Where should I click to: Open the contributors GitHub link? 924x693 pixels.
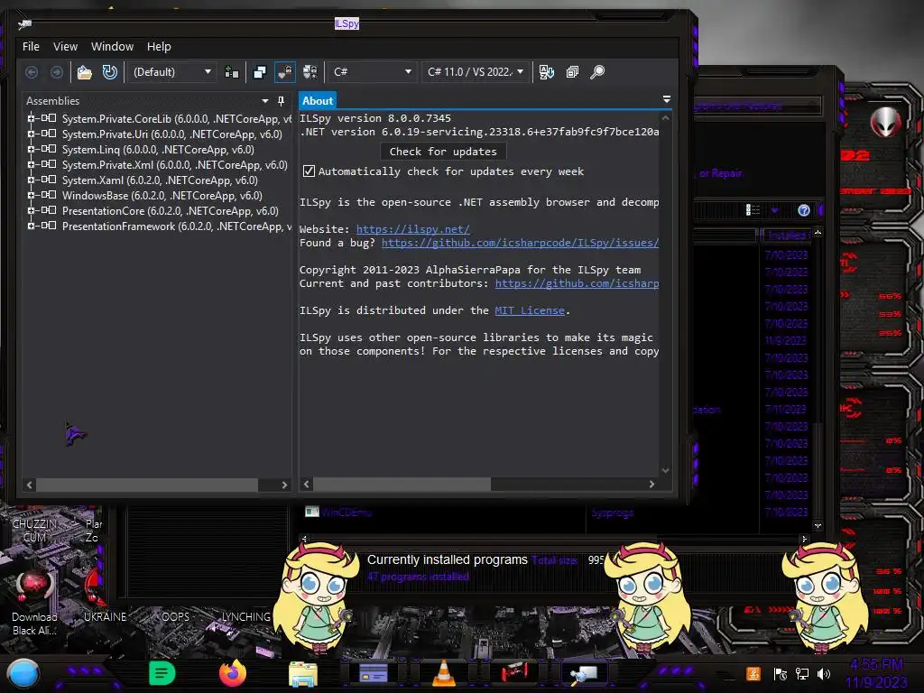coord(577,283)
